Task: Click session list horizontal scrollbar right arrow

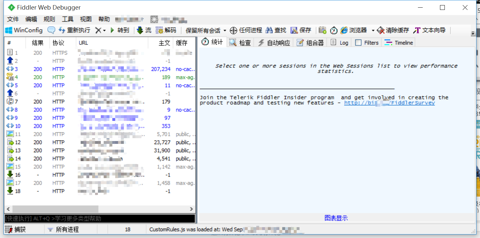Action: click(191, 209)
